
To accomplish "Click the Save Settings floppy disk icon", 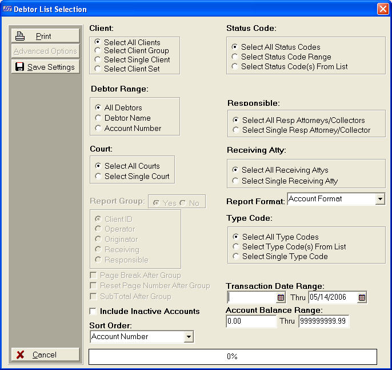I will (x=19, y=67).
